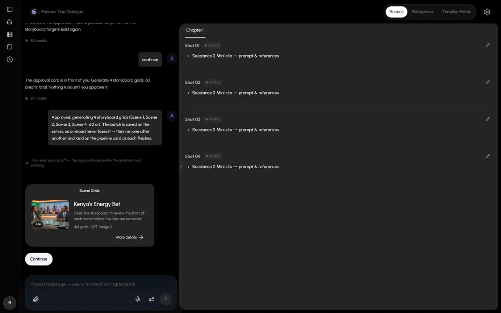Click the panel resize handle grip
Viewport: 501px width, 313px height.
point(181,167)
